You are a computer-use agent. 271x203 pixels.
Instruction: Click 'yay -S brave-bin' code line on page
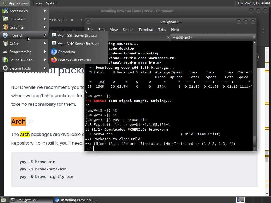pos(37,162)
